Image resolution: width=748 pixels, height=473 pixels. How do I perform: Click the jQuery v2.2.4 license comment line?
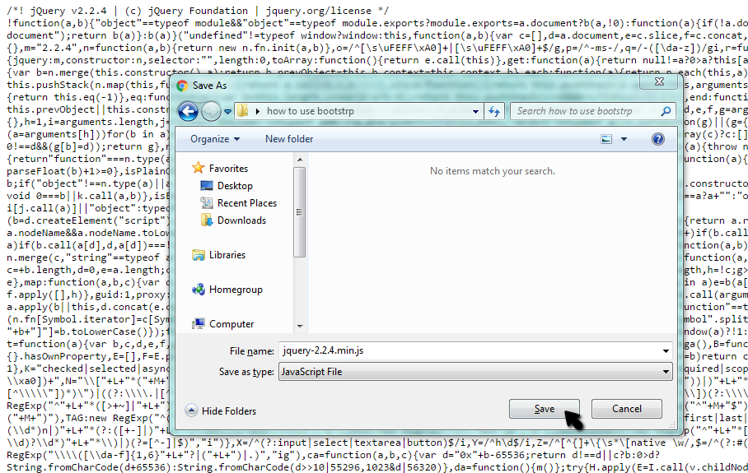(x=198, y=11)
